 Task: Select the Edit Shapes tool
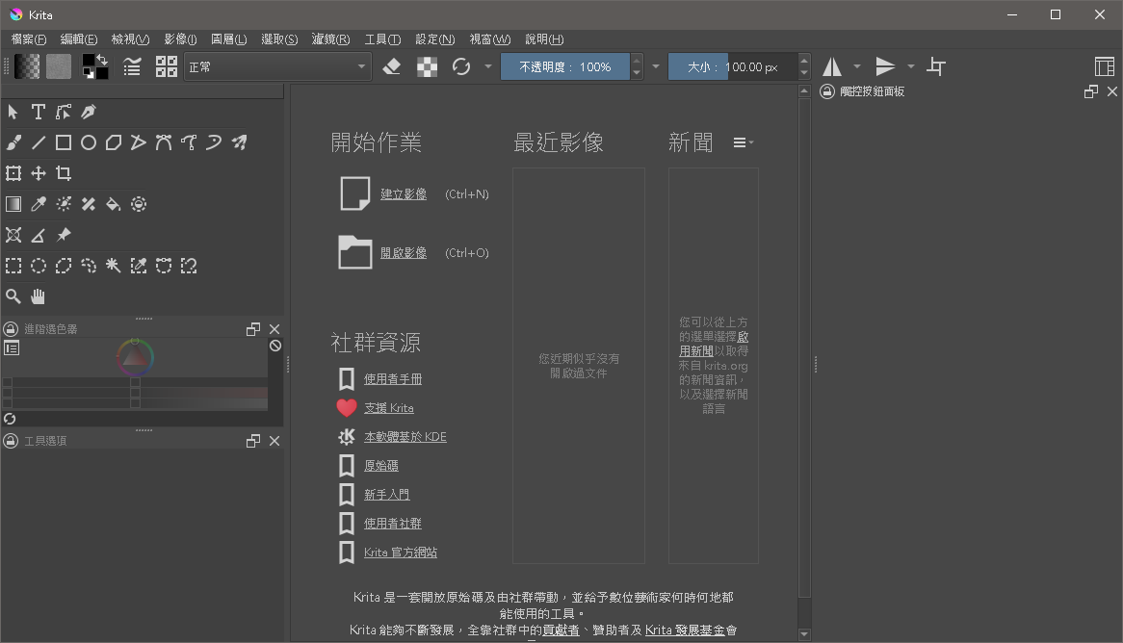tap(64, 112)
